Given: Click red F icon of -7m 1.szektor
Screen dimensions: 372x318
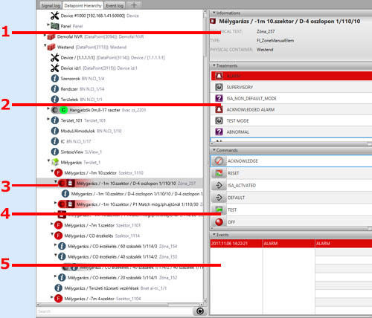Looking at the screenshot, I should tap(58, 225).
